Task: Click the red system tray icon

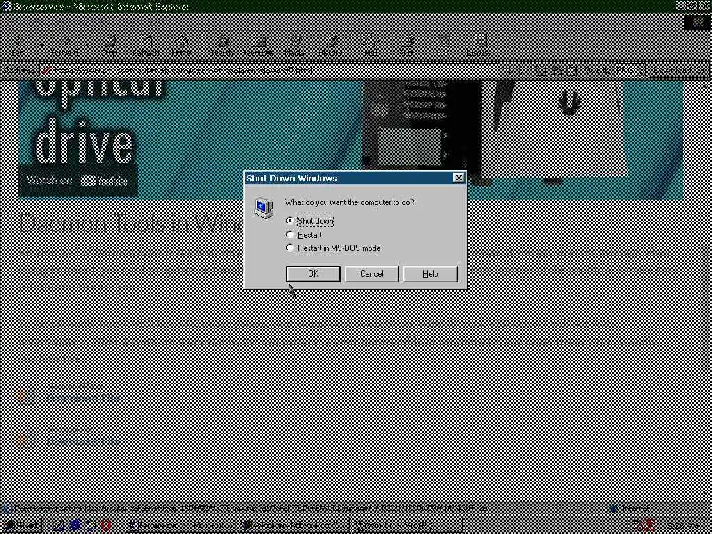Action: [649, 525]
